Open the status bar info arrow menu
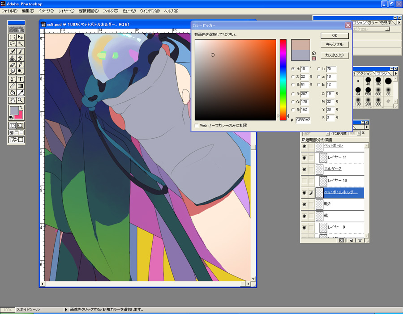Screen dimensions: 403x314 click(66, 310)
